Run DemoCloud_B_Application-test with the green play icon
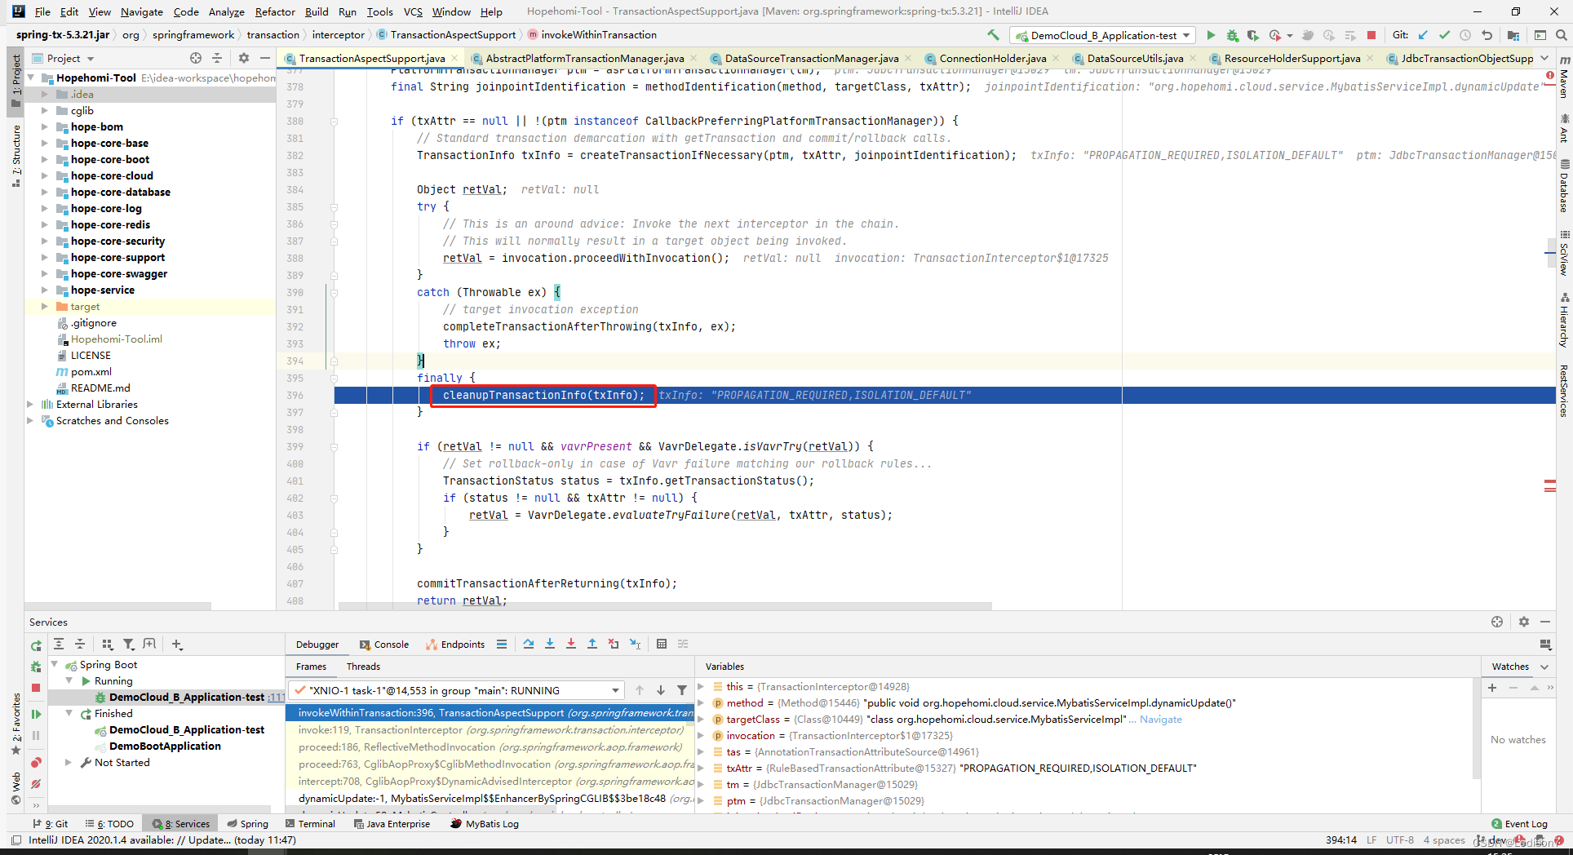 pos(1211,35)
